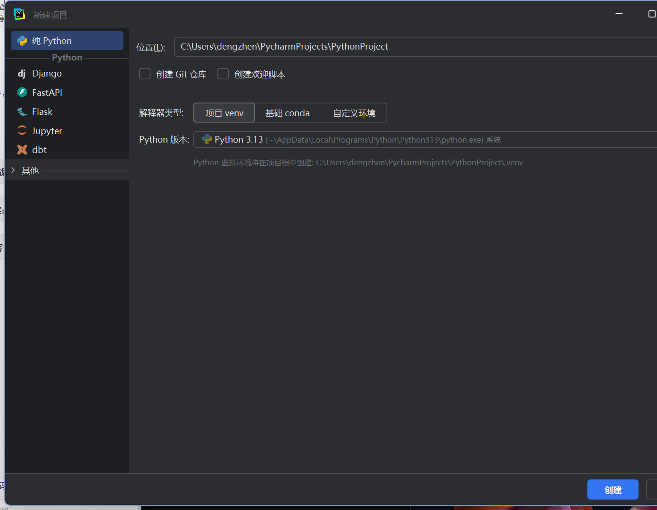Click the 位置 path input field
Screen dimensions: 657x510
click(x=416, y=47)
